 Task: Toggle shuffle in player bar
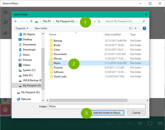coord(140,123)
